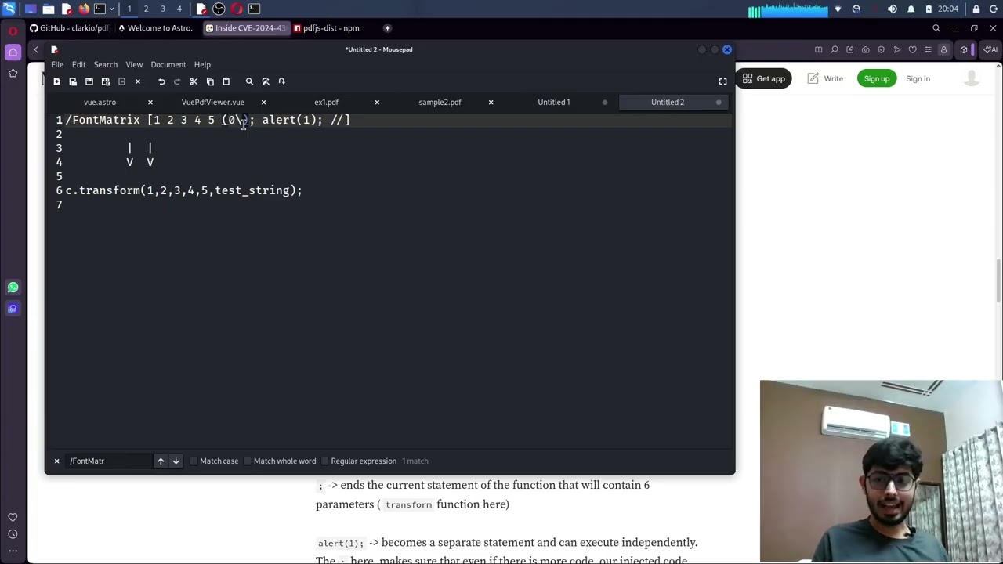The image size is (1003, 564).
Task: Switch to the sample2.pdf tab
Action: point(440,102)
